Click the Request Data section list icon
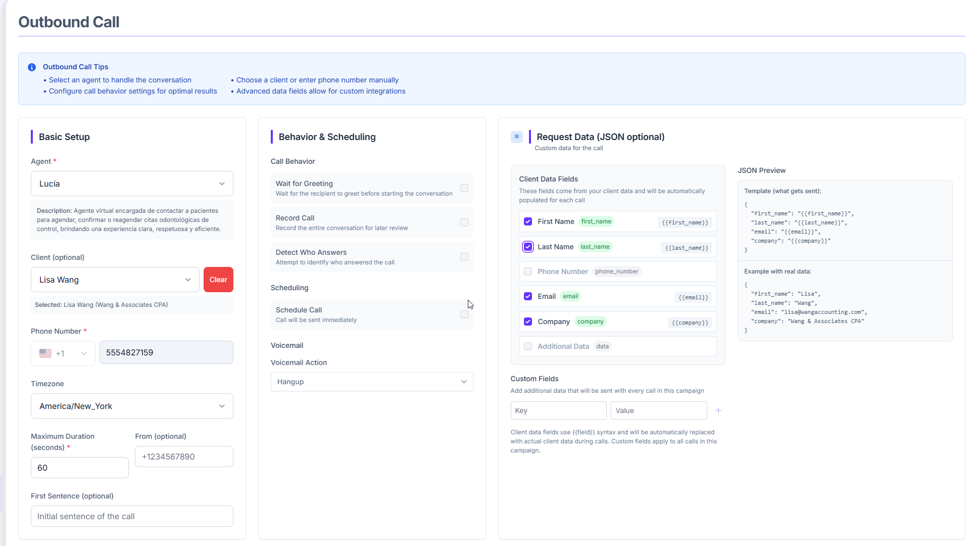Viewport: 970px width, 546px height. tap(516, 136)
